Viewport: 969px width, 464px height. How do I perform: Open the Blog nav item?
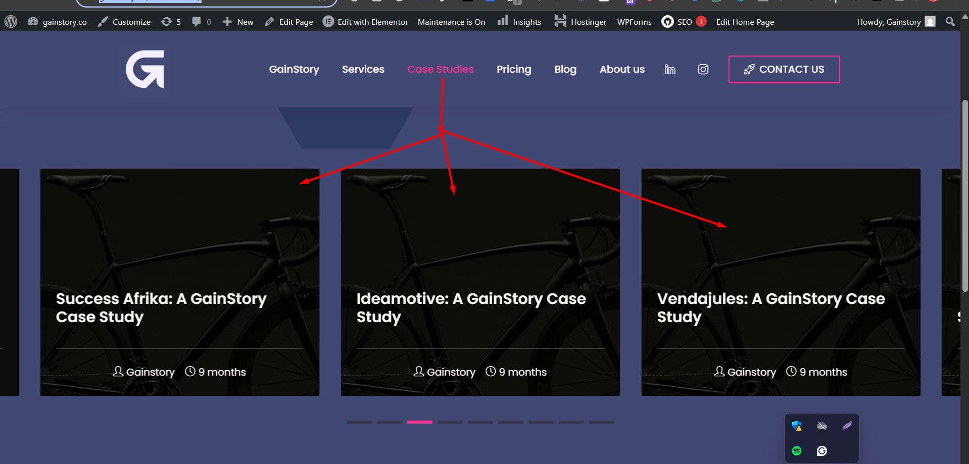[x=565, y=69]
